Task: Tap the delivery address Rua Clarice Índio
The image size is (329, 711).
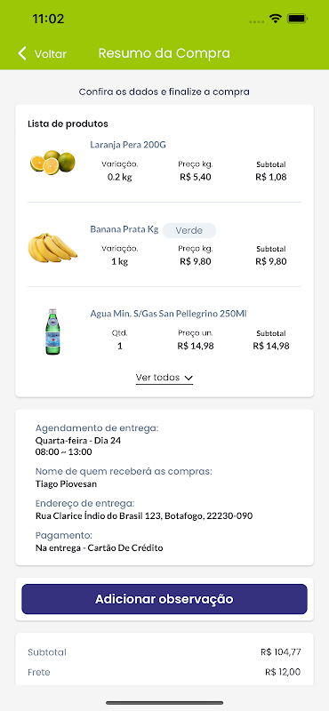Action: point(144,516)
